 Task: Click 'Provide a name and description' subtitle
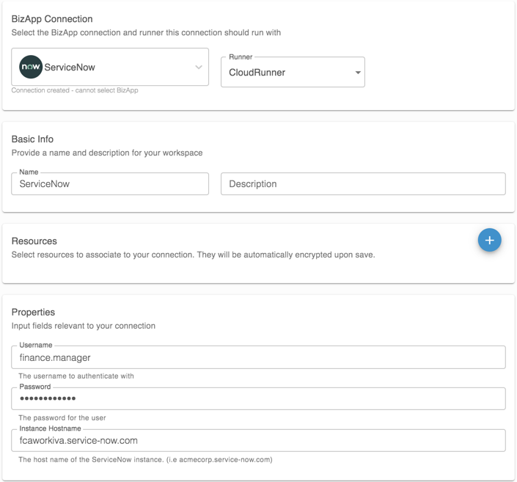pos(107,153)
